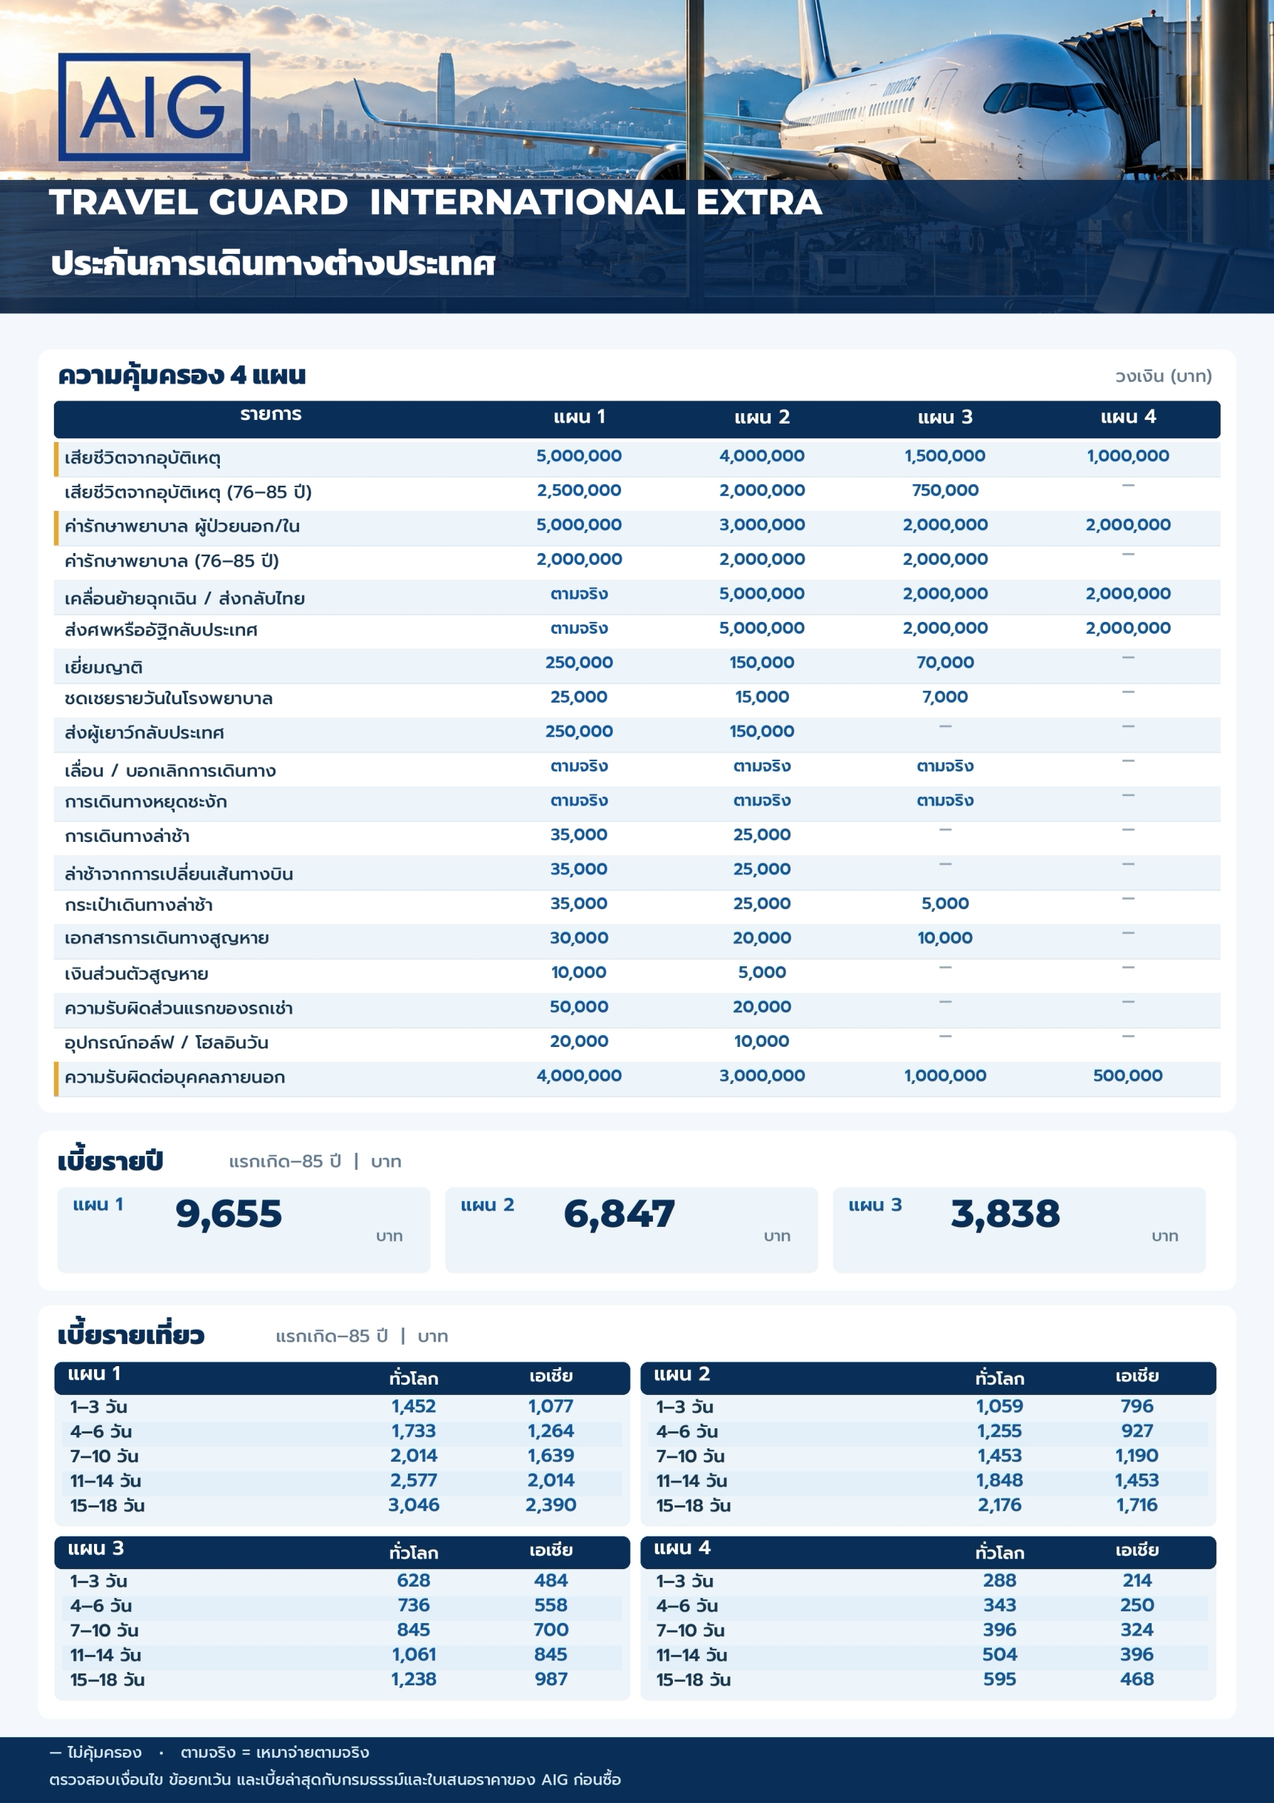Viewport: 1274px width, 1803px height.
Task: Click the annual premium "9,655" for แผน 1
Action: pos(229,1214)
